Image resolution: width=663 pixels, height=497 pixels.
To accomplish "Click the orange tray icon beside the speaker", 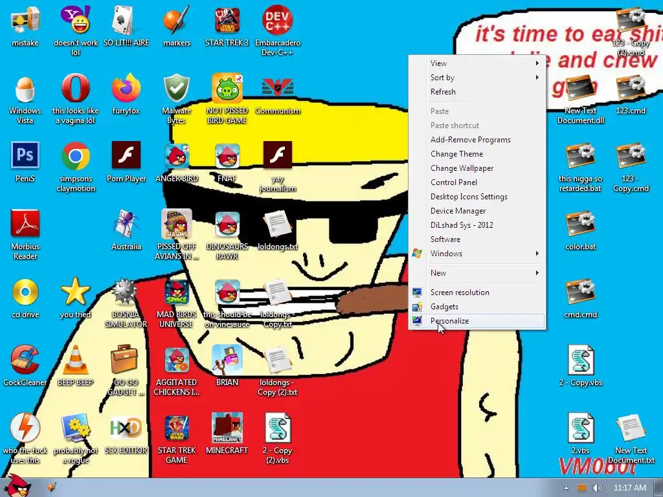I will click(582, 488).
